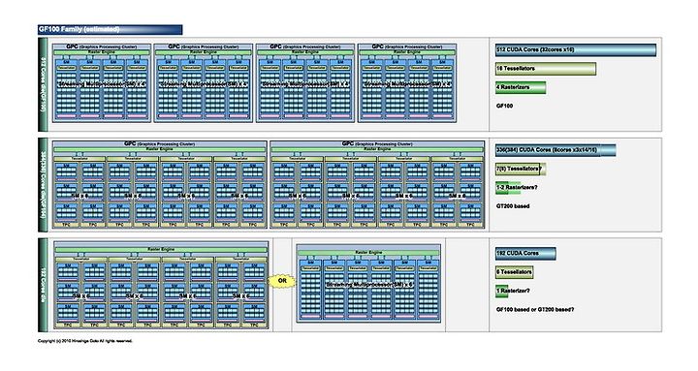Viewport: 698px width, 371px height.
Task: Select the "512 CUDA Cores (32cores x16)" bar
Action: point(576,49)
